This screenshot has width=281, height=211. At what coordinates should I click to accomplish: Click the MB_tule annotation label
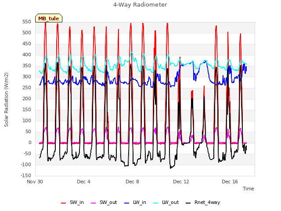pos(49,18)
